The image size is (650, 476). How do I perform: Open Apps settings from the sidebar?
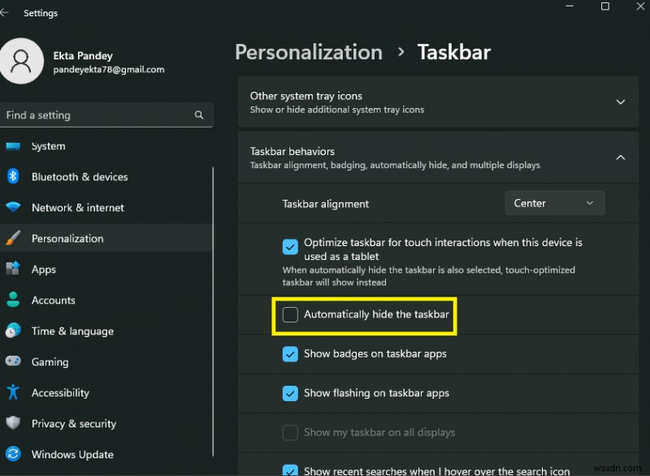(14, 269)
